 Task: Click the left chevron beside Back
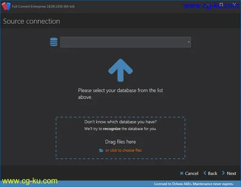click(x=205, y=173)
